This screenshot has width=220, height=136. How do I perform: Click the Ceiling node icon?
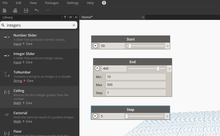point(7,93)
